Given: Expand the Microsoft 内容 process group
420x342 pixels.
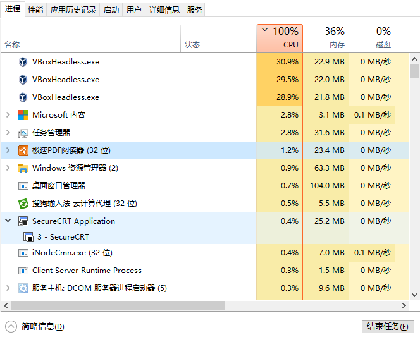Looking at the screenshot, I should pyautogui.click(x=8, y=115).
